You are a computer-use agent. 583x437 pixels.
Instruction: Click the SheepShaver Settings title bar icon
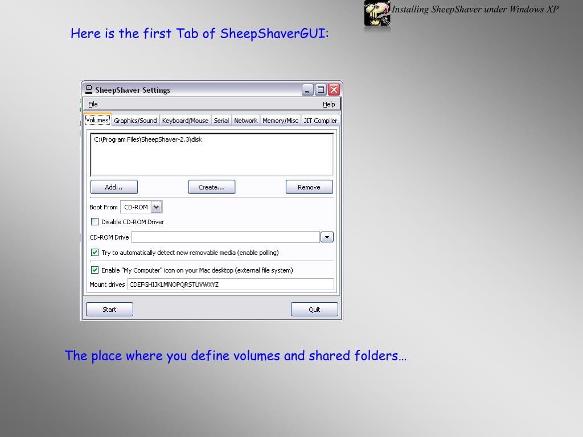click(88, 89)
